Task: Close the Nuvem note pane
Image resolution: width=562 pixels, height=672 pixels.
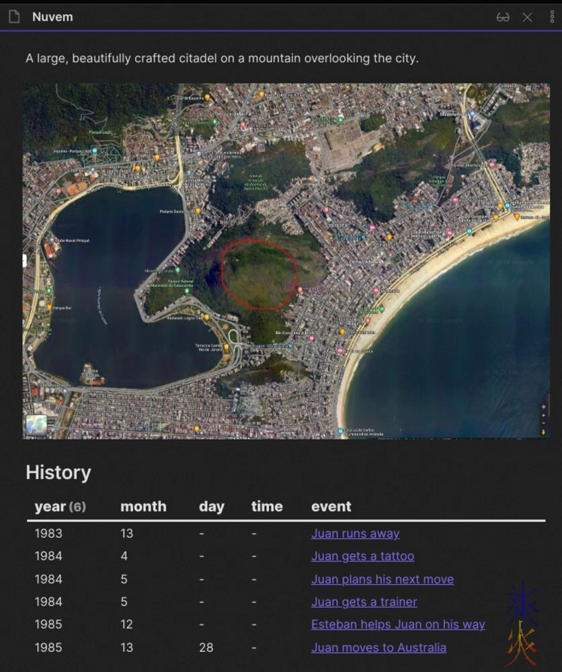Action: tap(528, 17)
